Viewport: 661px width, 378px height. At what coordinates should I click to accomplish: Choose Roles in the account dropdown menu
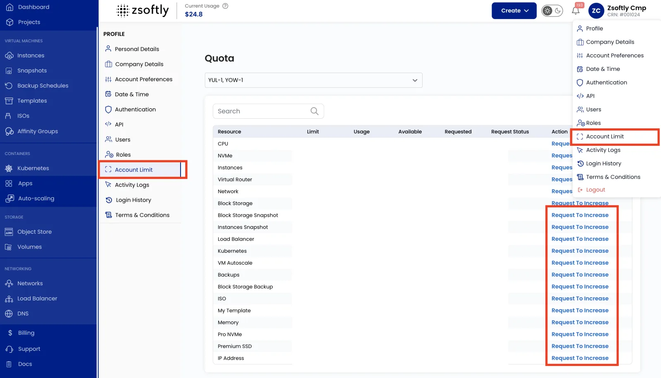pyautogui.click(x=589, y=123)
